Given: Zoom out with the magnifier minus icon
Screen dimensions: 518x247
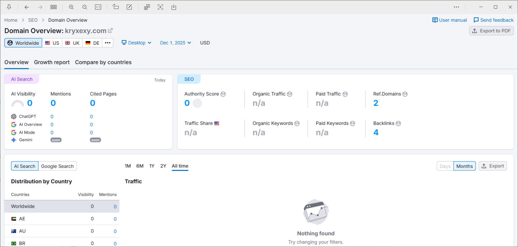Looking at the screenshot, I should pyautogui.click(x=85, y=7).
